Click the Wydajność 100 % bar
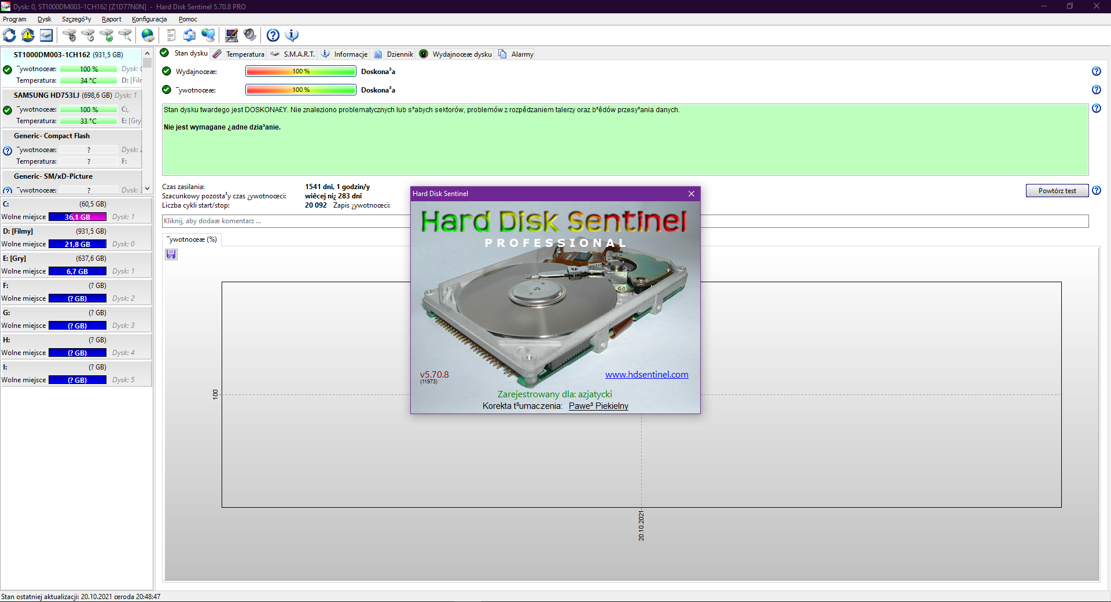Screen dimensions: 1111x602 (x=301, y=71)
